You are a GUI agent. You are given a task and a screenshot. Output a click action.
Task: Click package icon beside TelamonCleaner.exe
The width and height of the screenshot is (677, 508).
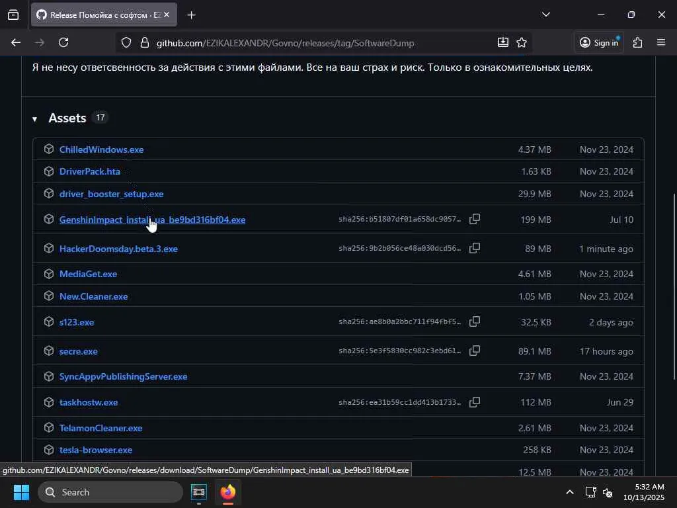49,427
